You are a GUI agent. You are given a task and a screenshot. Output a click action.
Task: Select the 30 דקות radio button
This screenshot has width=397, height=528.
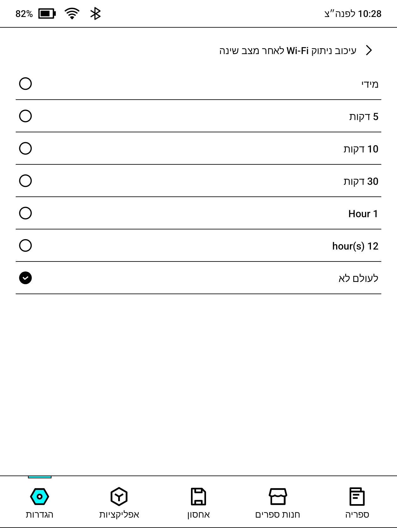click(x=25, y=181)
